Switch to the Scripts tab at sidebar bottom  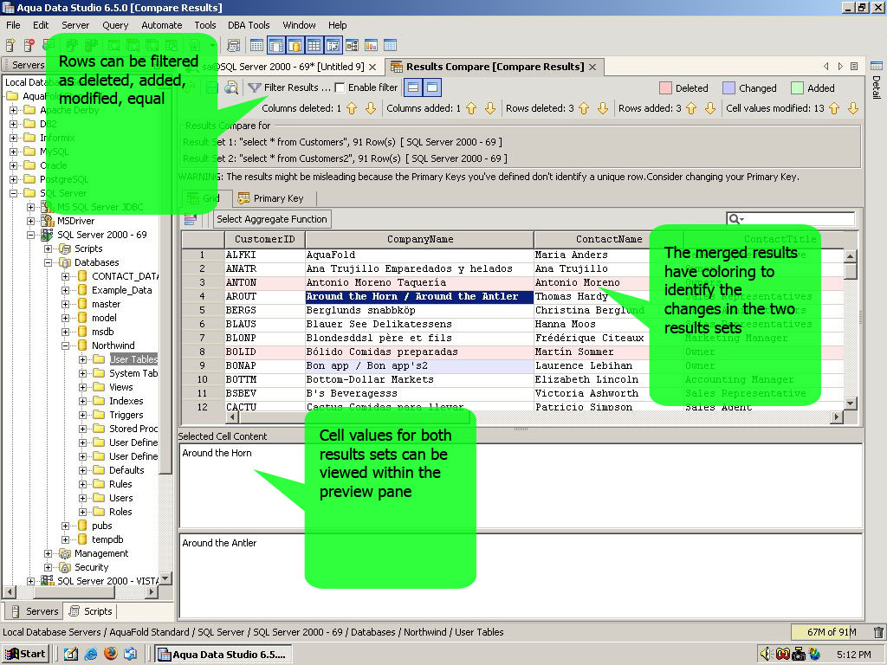click(x=90, y=611)
